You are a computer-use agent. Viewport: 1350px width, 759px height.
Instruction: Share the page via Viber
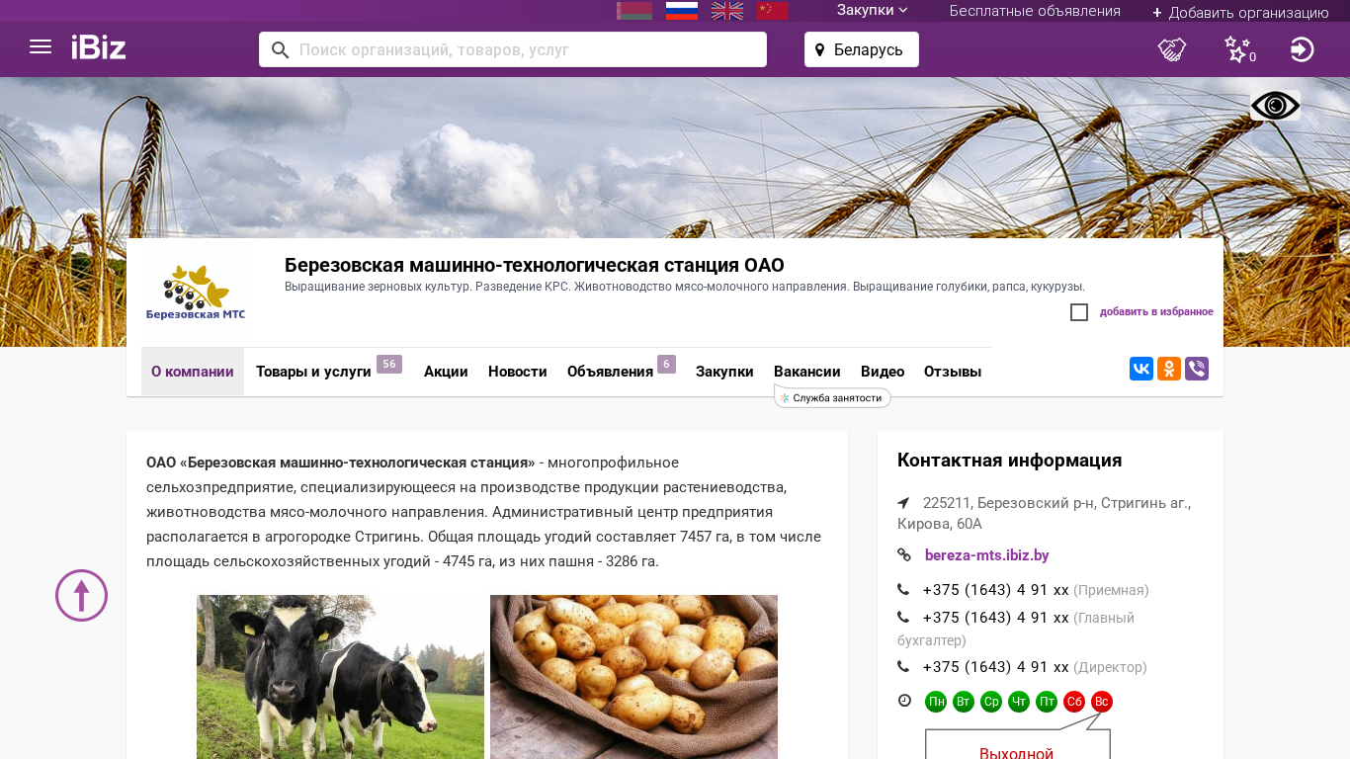point(1197,369)
